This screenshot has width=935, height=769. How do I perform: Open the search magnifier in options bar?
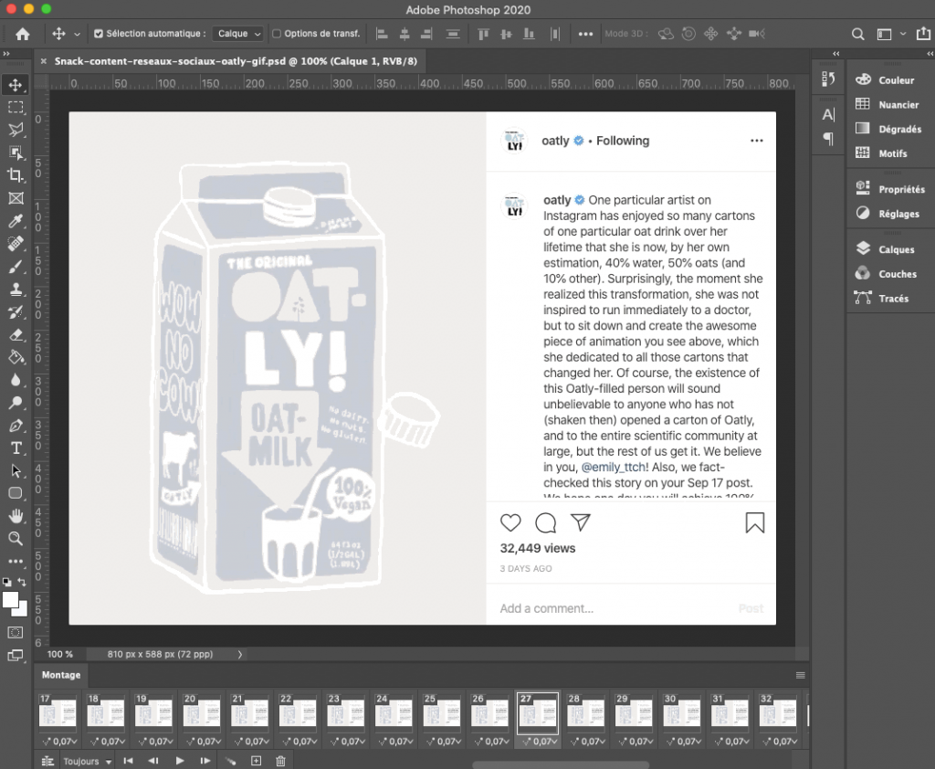[857, 34]
